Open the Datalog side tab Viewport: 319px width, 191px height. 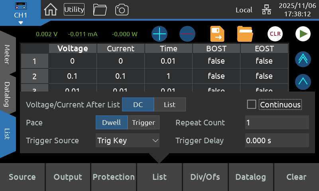pyautogui.click(x=7, y=94)
